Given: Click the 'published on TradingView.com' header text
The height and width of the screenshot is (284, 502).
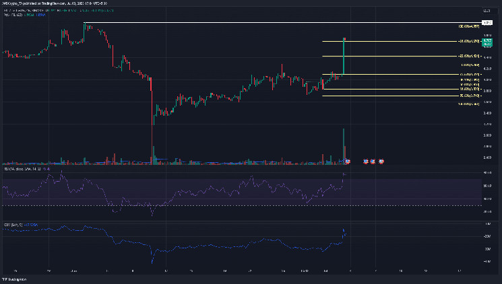Looking at the screenshot, I should (x=43, y=3).
